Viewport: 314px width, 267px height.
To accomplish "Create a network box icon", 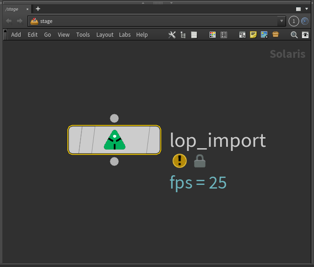I will click(242, 35).
